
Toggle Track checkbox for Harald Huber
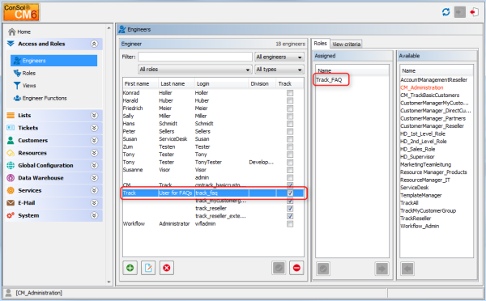(290, 100)
